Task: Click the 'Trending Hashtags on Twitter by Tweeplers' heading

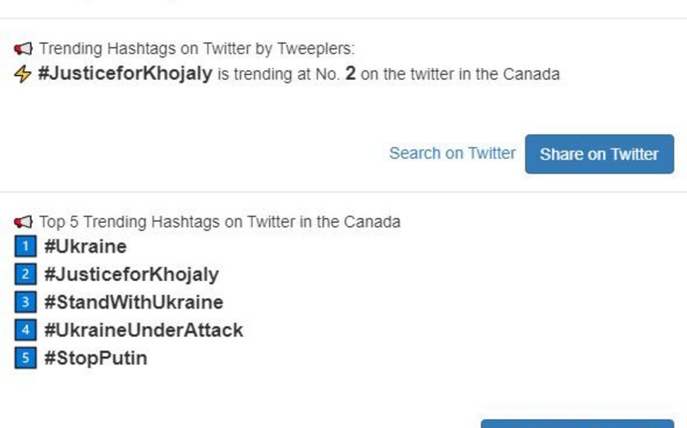Action: [x=196, y=49]
